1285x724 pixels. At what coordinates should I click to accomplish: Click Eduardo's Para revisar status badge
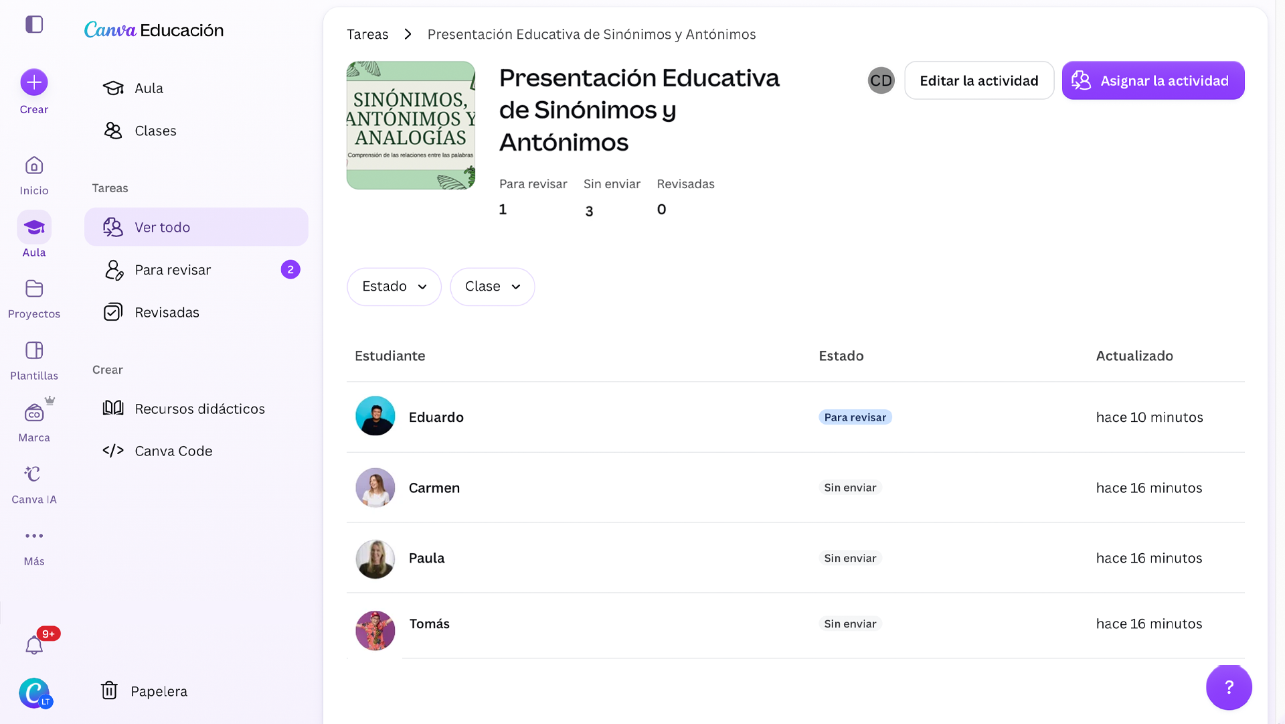coord(855,417)
